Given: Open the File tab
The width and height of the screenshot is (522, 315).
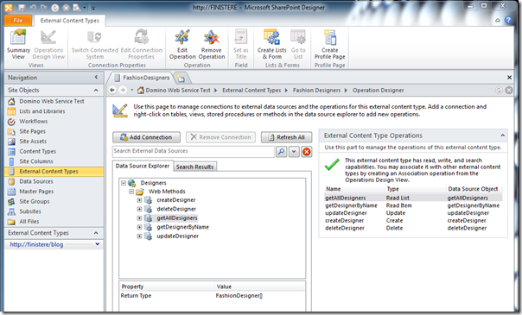Looking at the screenshot, I should click(x=18, y=20).
